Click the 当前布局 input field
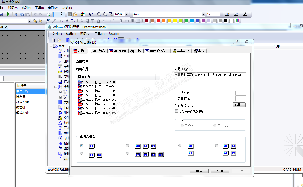The width and height of the screenshot is (303, 187). tap(175, 62)
